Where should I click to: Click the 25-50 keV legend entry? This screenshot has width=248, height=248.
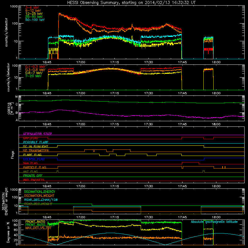(x=34, y=17)
